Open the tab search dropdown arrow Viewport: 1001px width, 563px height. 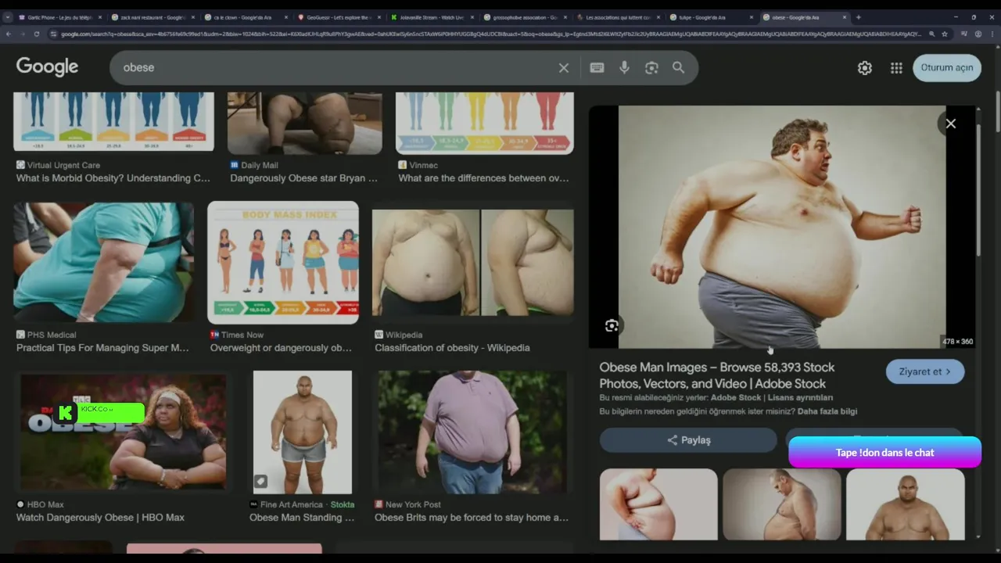tap(8, 16)
